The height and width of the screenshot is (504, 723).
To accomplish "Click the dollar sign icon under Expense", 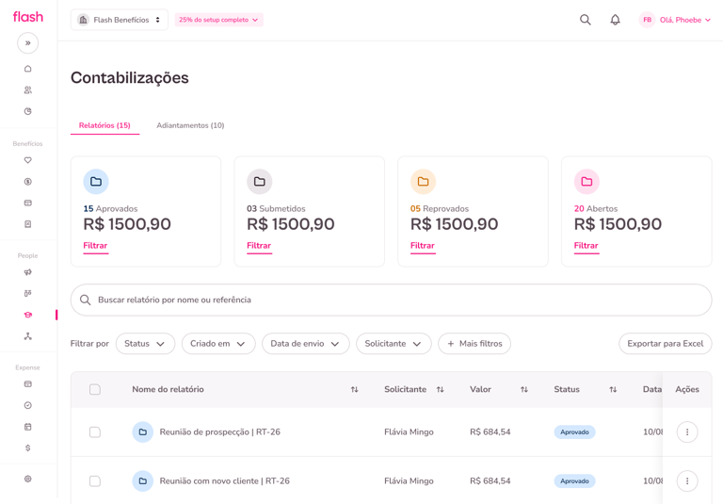I will [28, 448].
